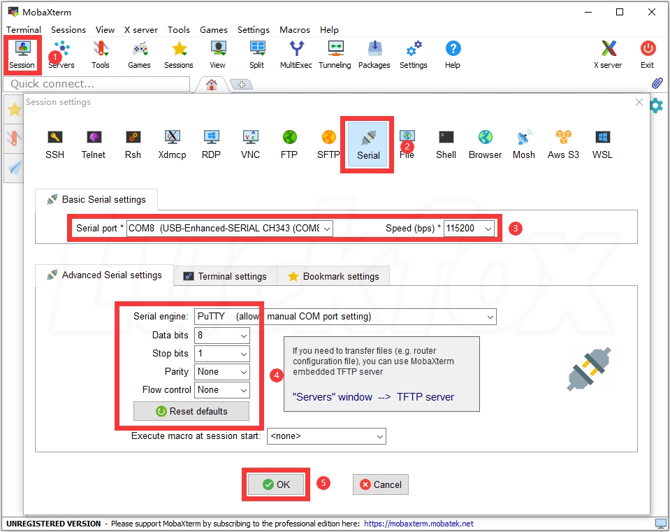The image size is (670, 532).
Task: Pick the VNC session type
Action: coord(250,143)
